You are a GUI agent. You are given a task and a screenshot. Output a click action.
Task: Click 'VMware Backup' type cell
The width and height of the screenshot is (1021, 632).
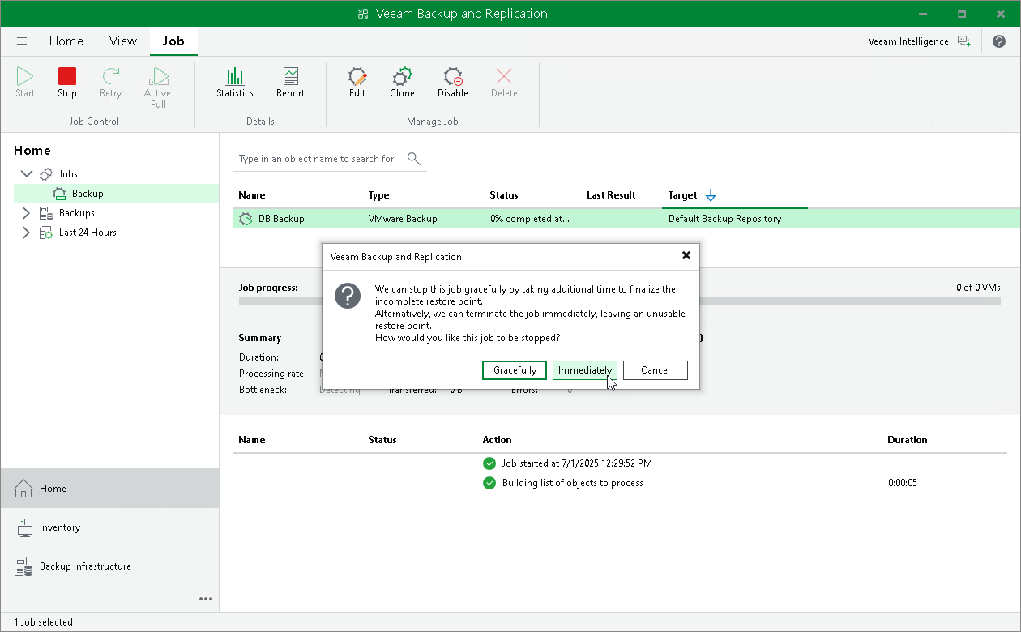(403, 219)
